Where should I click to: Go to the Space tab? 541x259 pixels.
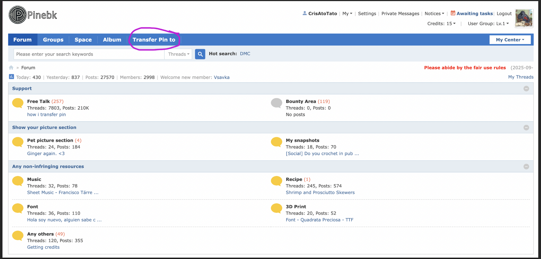[x=83, y=40]
